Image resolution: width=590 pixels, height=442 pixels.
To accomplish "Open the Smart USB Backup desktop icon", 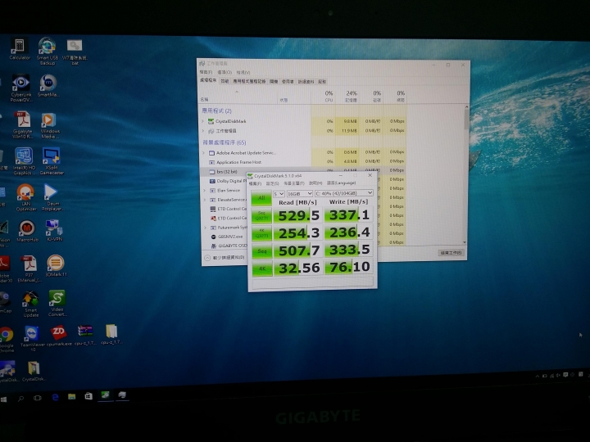I will click(48, 51).
